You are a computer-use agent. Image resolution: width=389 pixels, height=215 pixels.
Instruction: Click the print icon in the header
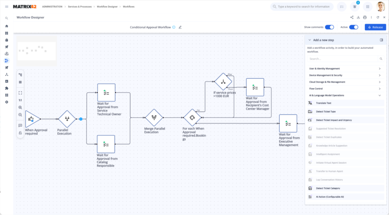point(365,17)
